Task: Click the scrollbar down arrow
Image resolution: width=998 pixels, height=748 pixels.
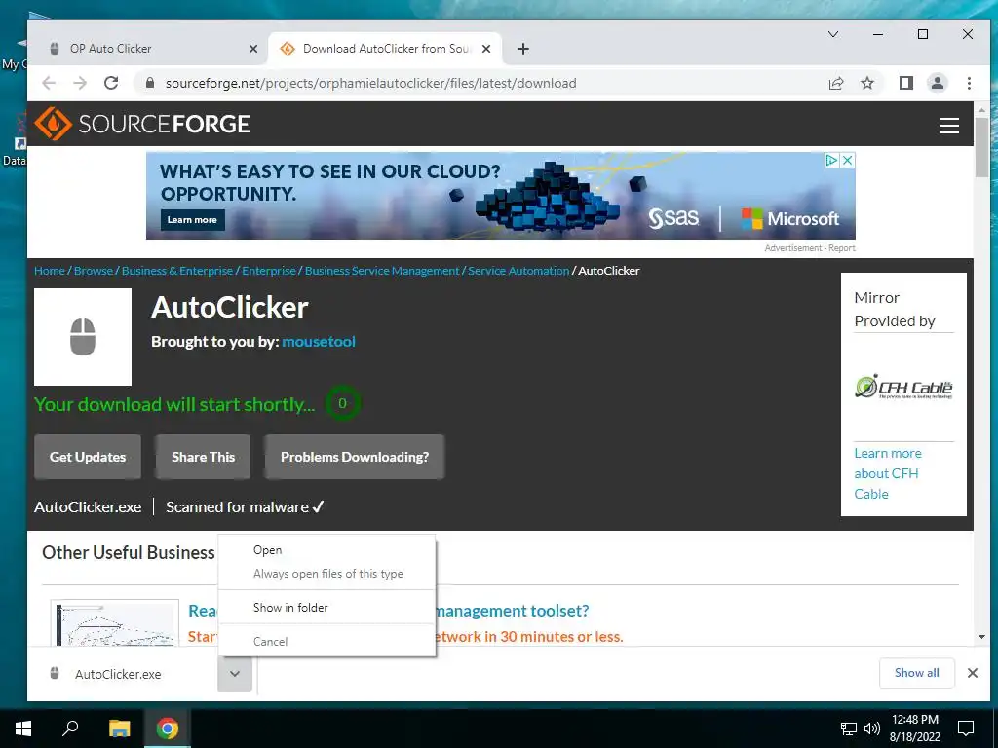Action: tap(981, 637)
